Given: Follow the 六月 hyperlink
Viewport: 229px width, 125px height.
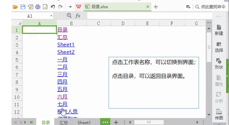Looking at the screenshot, I should [63, 97].
